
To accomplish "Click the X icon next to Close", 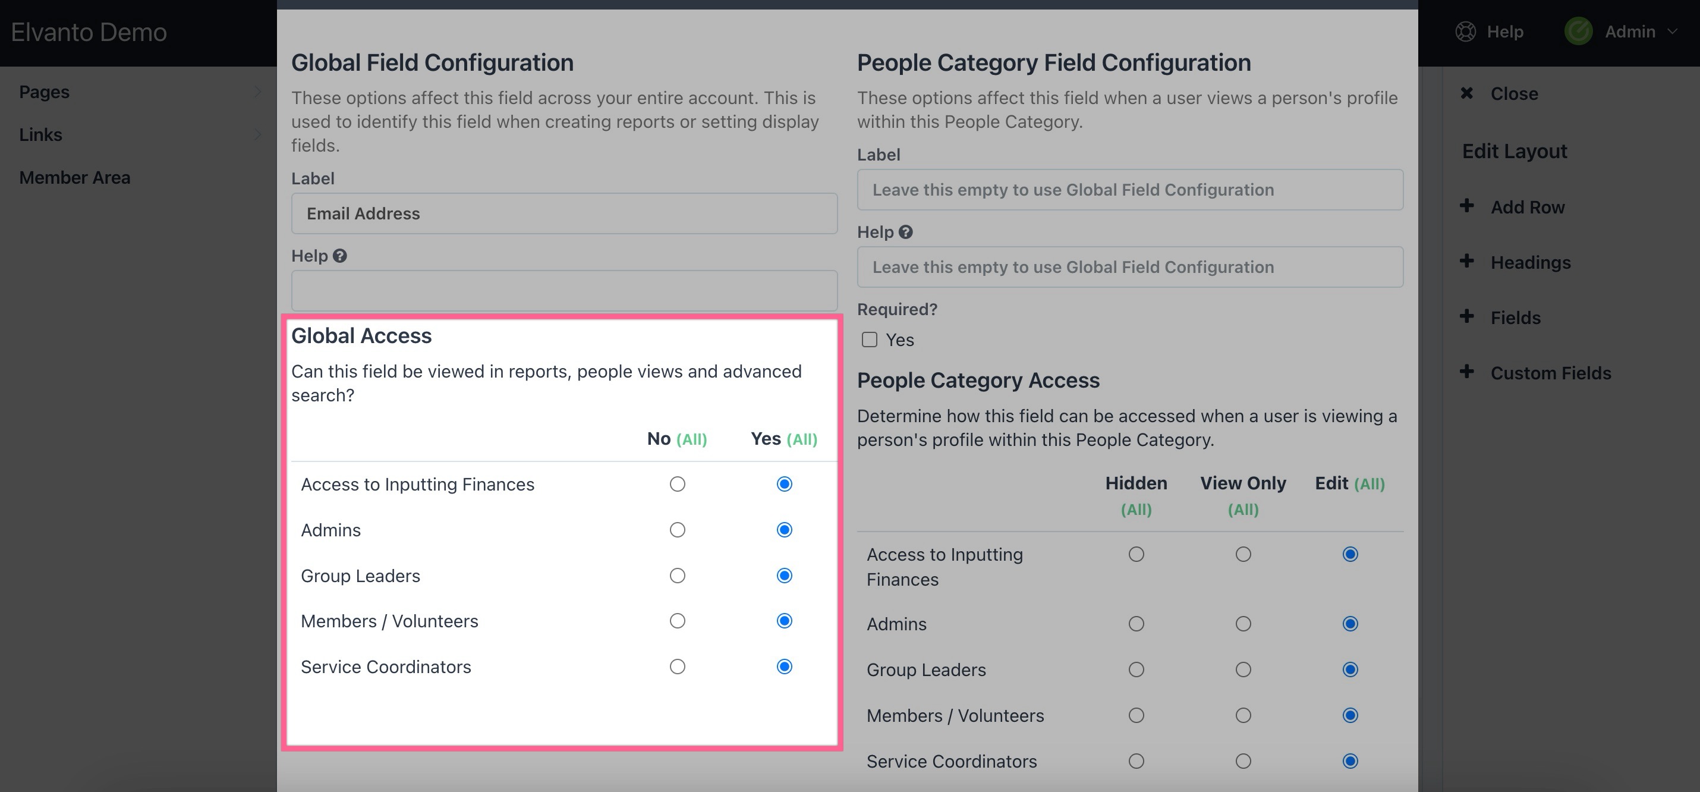I will coord(1466,93).
